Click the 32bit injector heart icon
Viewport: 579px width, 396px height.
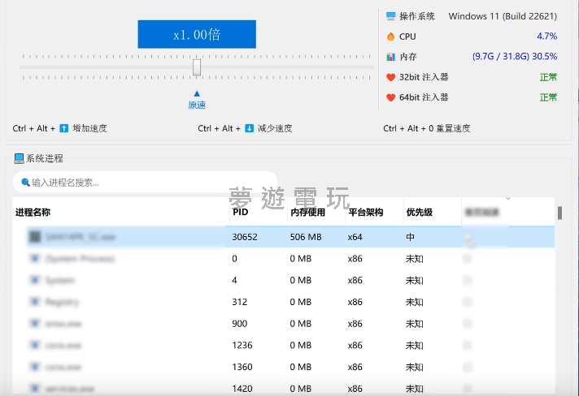(x=391, y=77)
